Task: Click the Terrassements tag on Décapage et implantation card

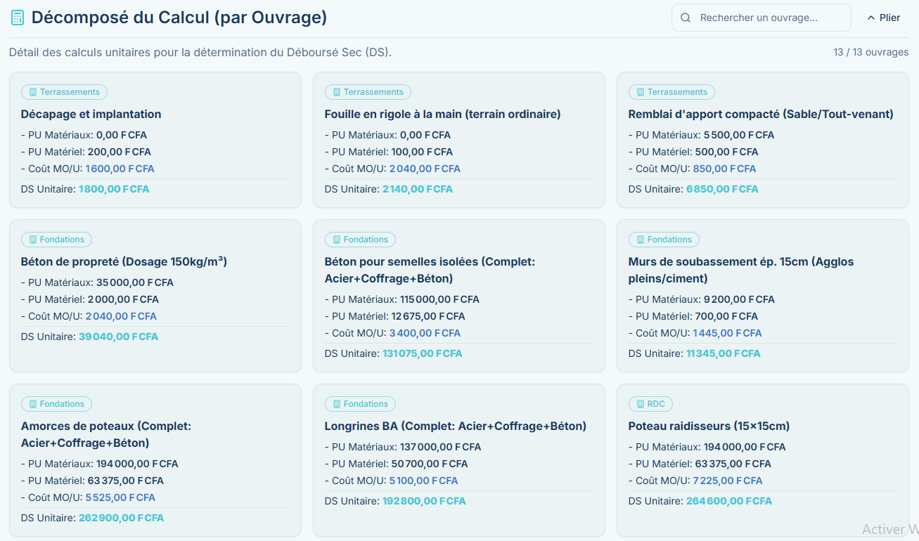Action: [64, 92]
